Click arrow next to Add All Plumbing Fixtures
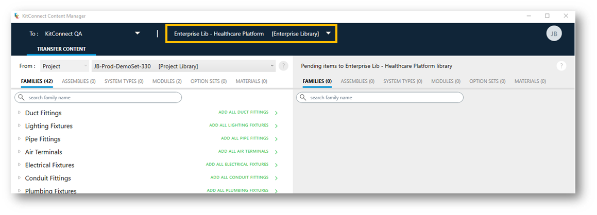597x215 pixels. 276,191
